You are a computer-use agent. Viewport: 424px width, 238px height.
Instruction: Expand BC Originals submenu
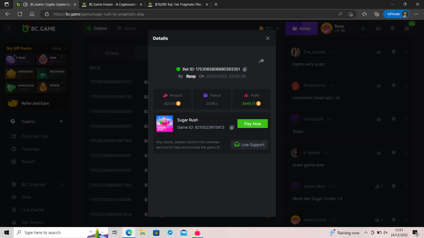pyautogui.click(x=62, y=184)
